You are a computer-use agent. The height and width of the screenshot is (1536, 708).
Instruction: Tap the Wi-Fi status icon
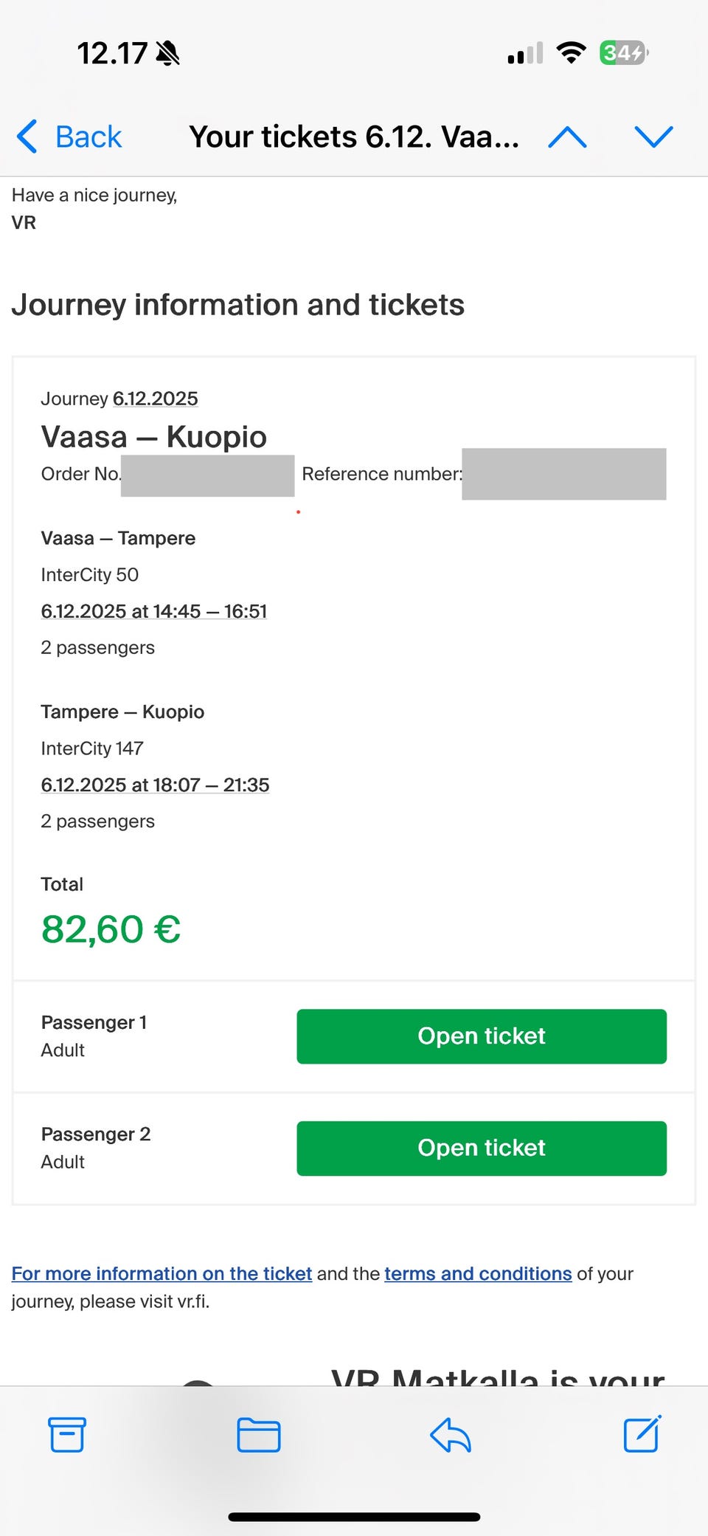coord(571,53)
